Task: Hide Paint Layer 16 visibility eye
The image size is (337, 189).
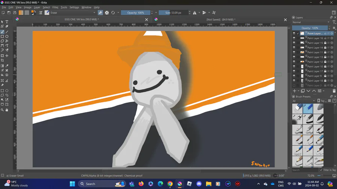Action: click(294, 38)
